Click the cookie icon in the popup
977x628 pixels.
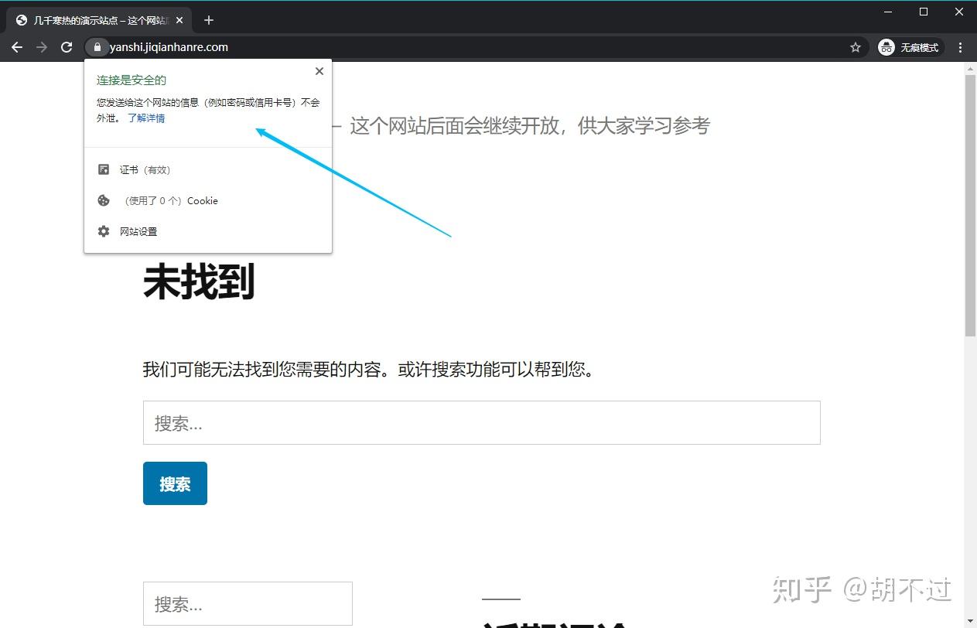[x=104, y=200]
